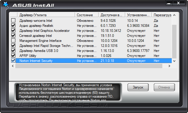Click available version 1.16.13.0
The image size is (188, 113).
point(107,51)
